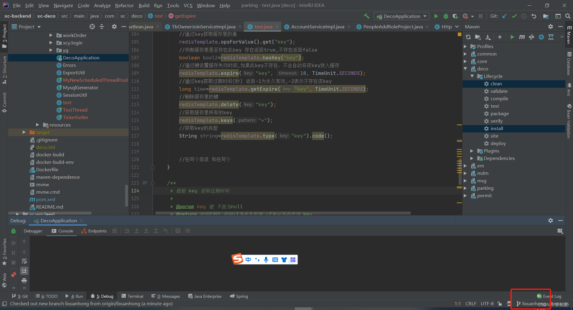Image resolution: width=573 pixels, height=310 pixels.
Task: Switch to AccountServiceImpl.java tab
Action: point(318,27)
